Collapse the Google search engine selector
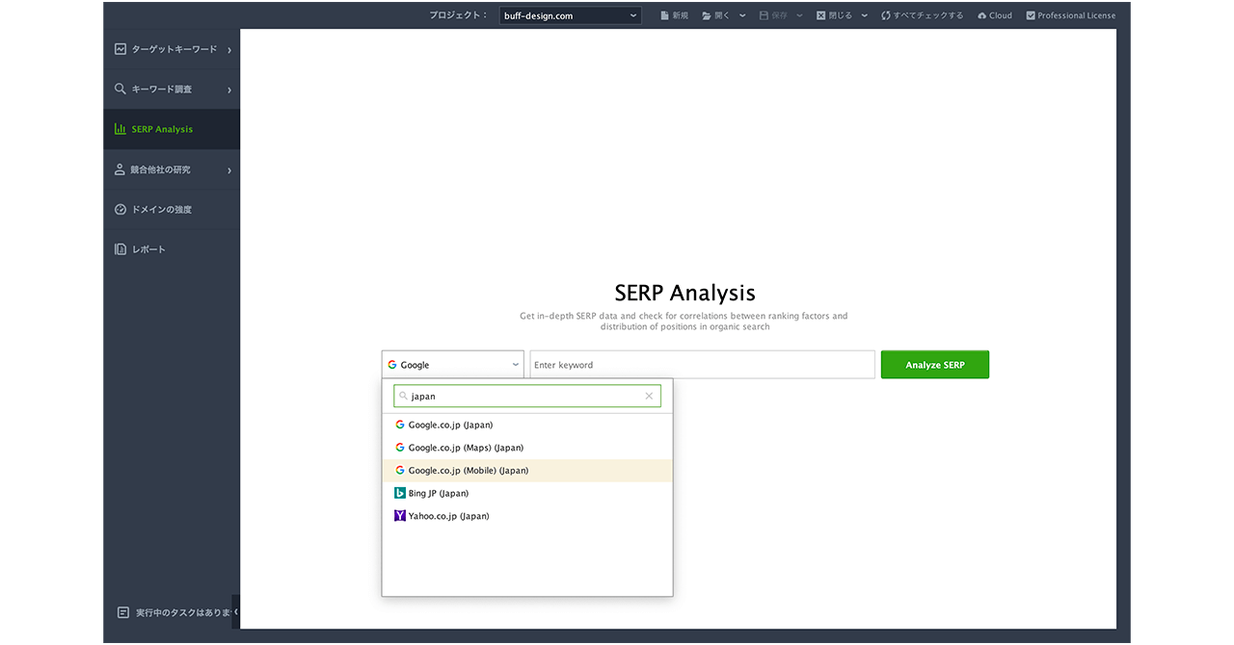This screenshot has width=1234, height=645. (x=453, y=365)
